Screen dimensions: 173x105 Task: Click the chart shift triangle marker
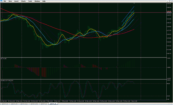134,3
